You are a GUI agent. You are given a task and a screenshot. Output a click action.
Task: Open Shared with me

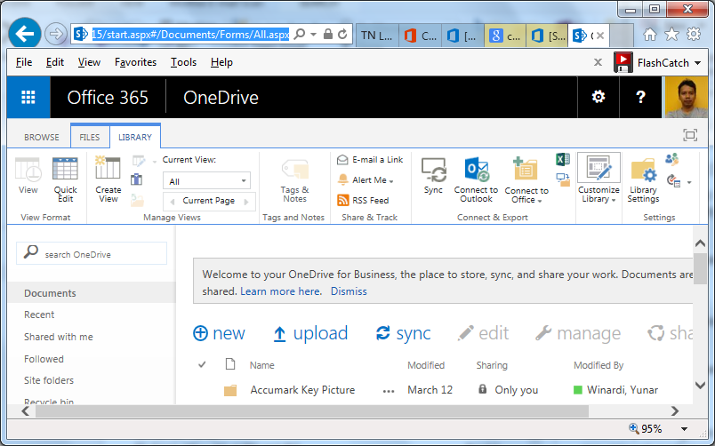tap(59, 337)
